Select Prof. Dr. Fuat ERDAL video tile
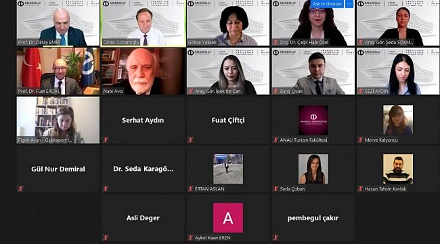The width and height of the screenshot is (440, 244). tap(58, 71)
